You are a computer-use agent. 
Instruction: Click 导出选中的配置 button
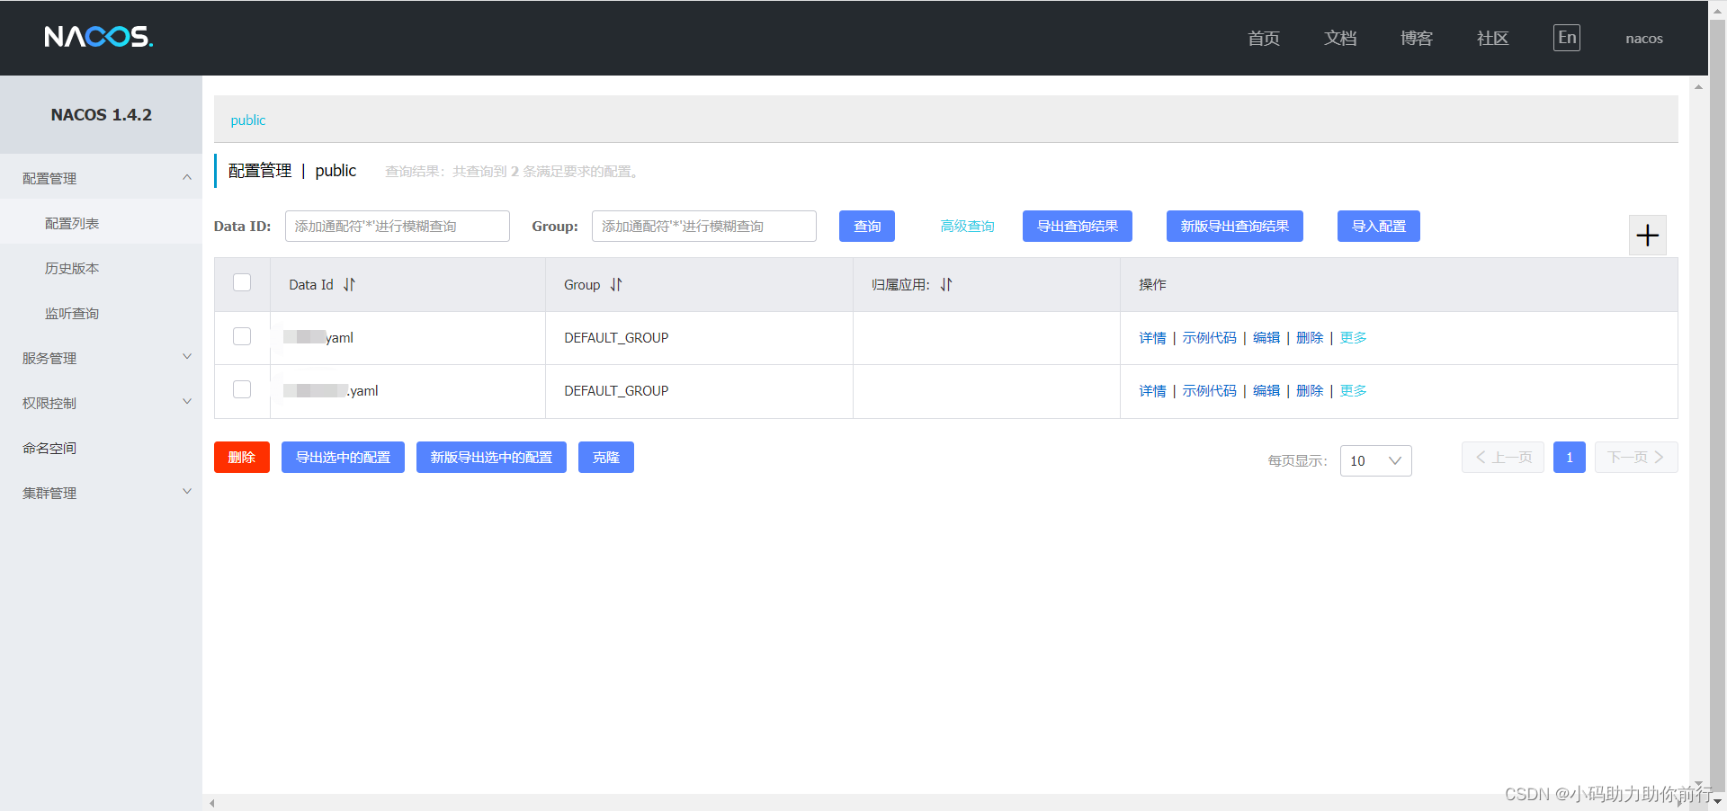343,458
